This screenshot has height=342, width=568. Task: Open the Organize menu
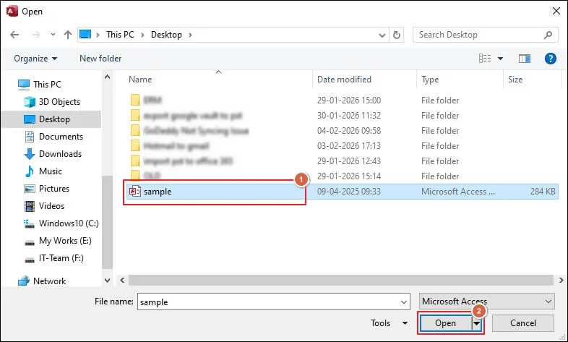(35, 59)
